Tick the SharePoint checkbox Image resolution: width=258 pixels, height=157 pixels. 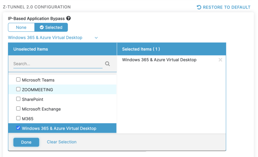(x=18, y=99)
